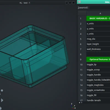Maximize the KL - test : 1 view window
Viewport: 110px width, 110px height.
[x=70, y=3]
